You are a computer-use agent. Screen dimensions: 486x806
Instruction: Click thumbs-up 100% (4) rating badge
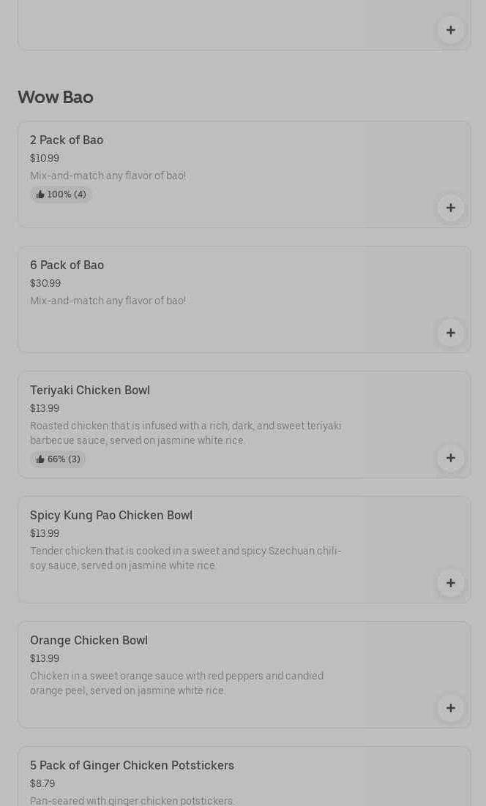[x=61, y=195]
